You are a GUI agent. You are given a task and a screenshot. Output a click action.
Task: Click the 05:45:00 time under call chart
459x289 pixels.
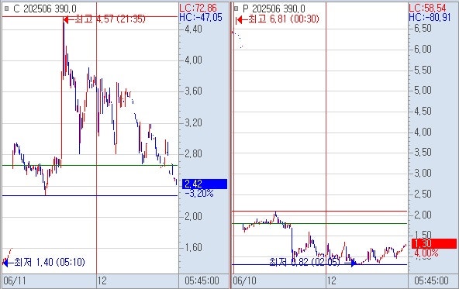(202, 281)
